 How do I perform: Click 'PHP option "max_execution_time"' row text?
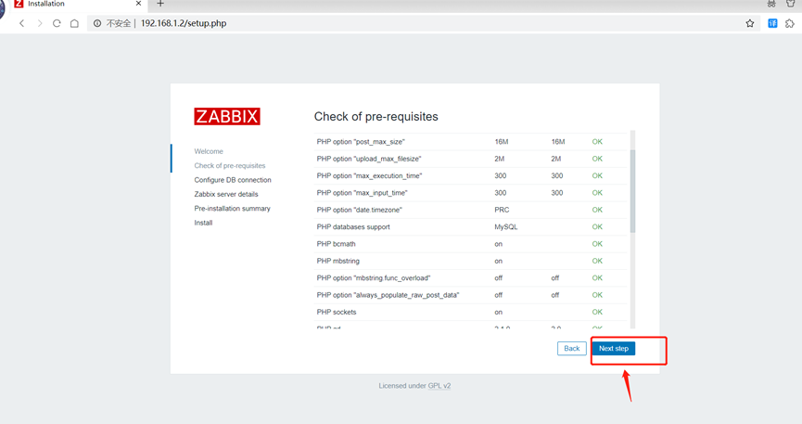pyautogui.click(x=369, y=175)
